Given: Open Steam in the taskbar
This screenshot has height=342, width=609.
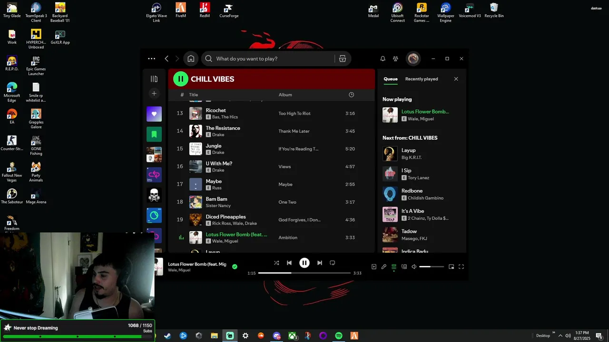Looking at the screenshot, I should pos(167,336).
